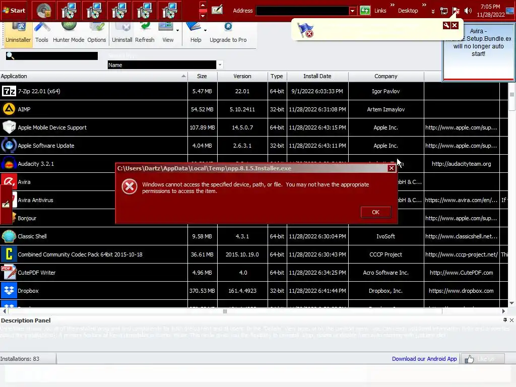Open the Start menu
Image resolution: width=516 pixels, height=387 pixels.
(x=14, y=10)
